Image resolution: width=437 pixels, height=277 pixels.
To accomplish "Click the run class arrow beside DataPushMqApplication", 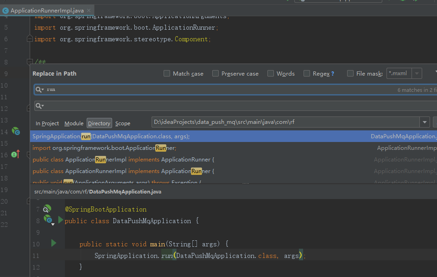I will tap(61, 220).
